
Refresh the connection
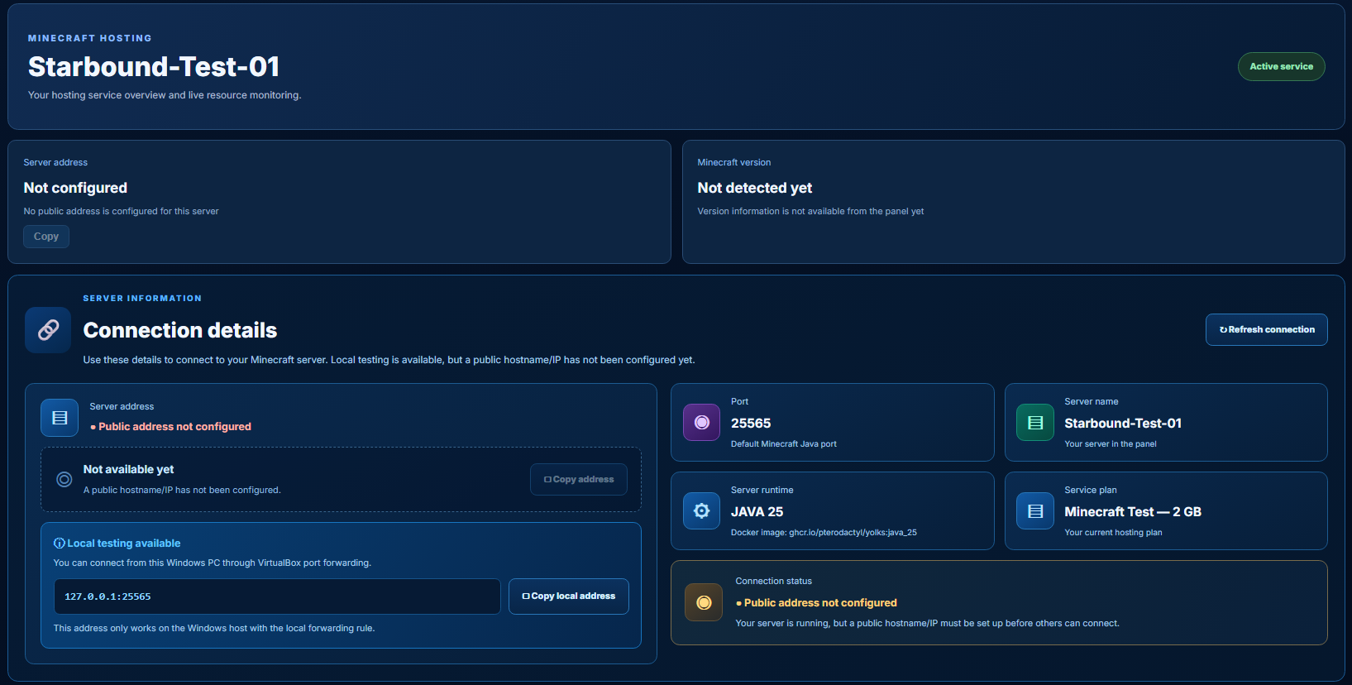[1267, 329]
